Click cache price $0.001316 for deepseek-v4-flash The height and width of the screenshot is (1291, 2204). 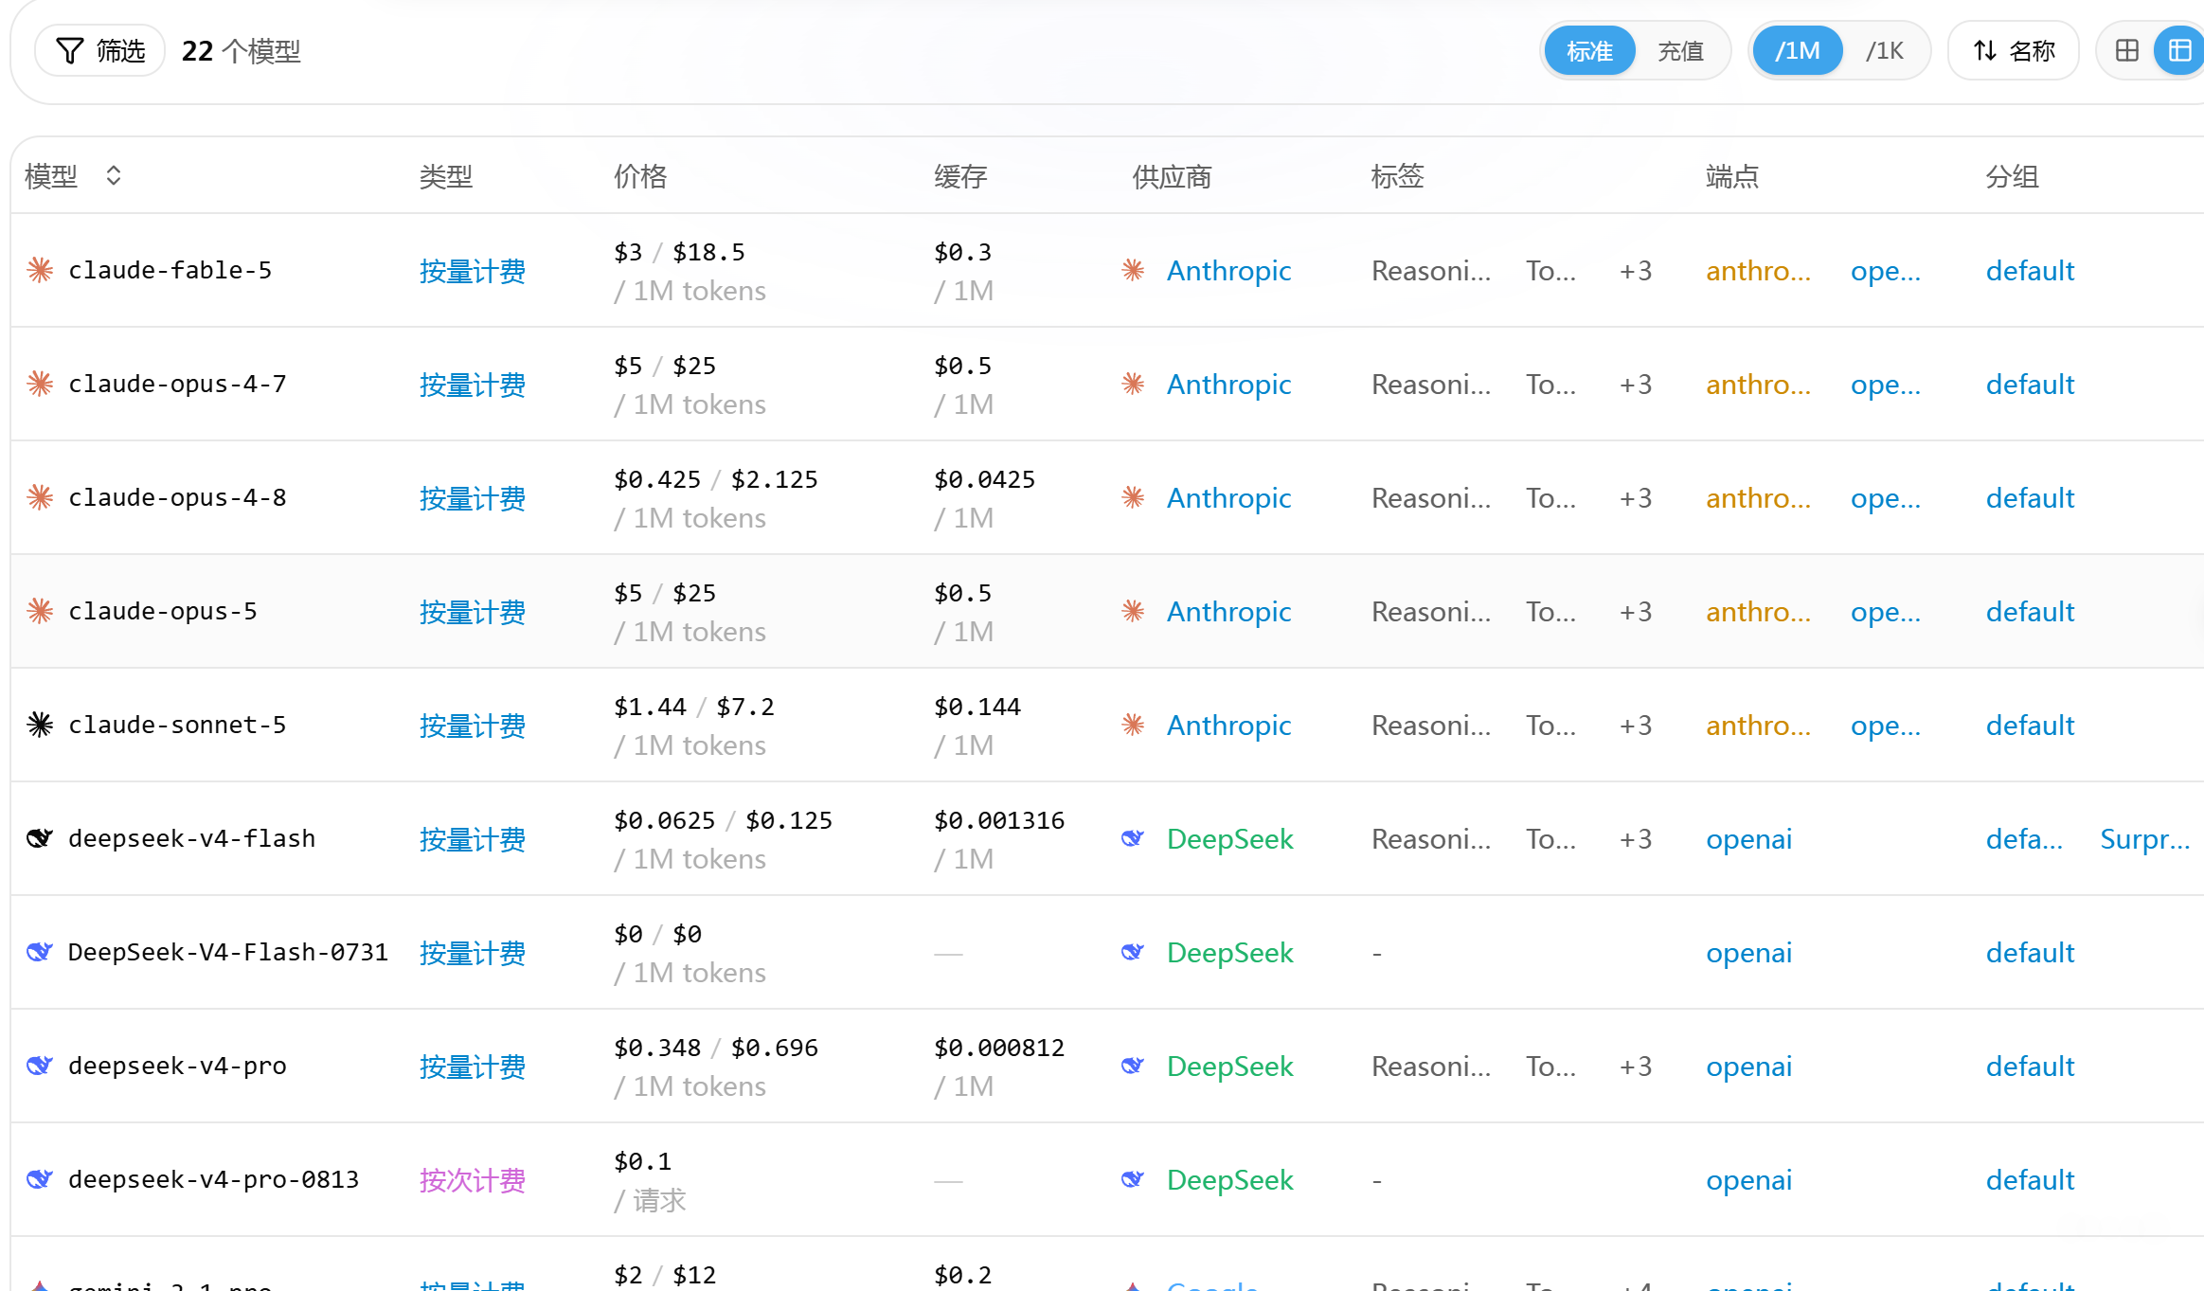click(999, 820)
